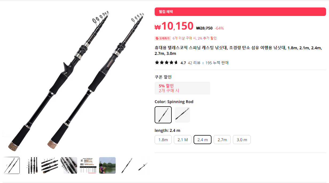
Task: Choose the 3.0 m length option
Action: point(242,140)
